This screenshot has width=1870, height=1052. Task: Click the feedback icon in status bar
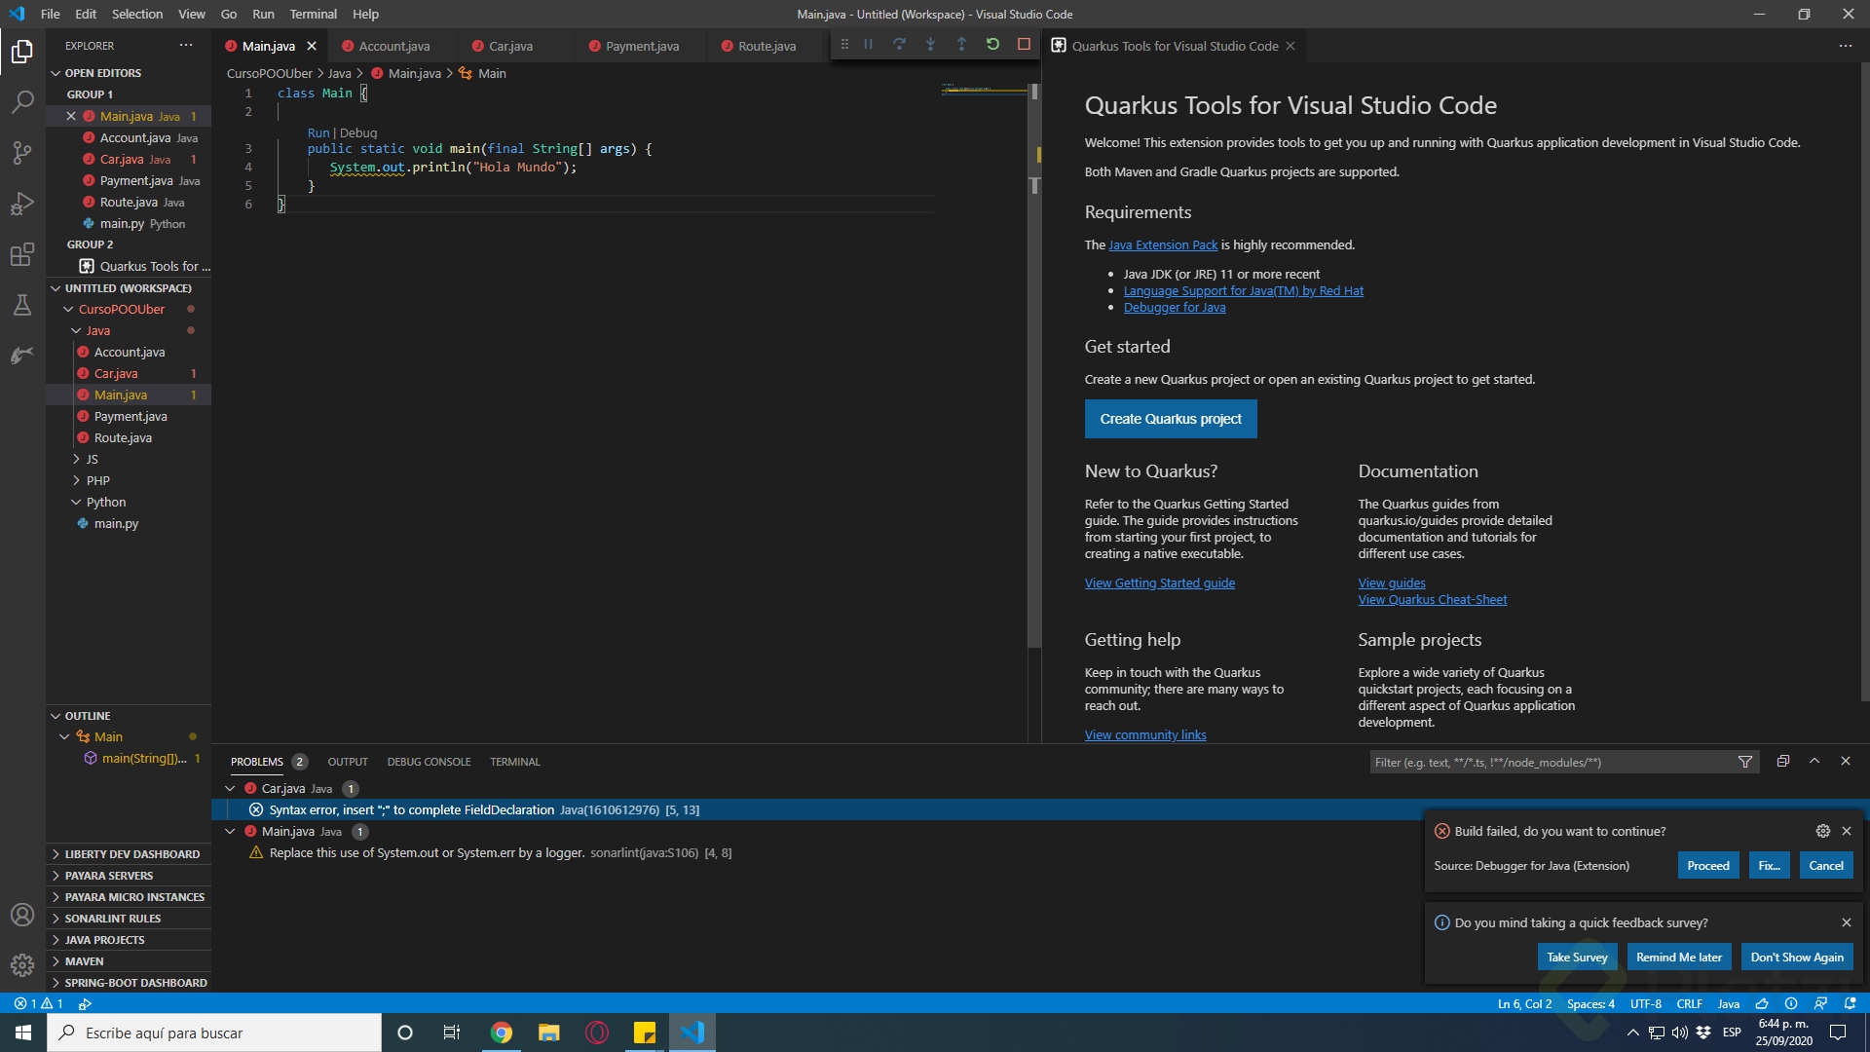click(1820, 1003)
